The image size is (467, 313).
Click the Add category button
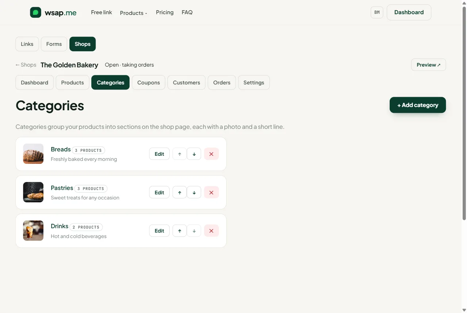point(418,105)
